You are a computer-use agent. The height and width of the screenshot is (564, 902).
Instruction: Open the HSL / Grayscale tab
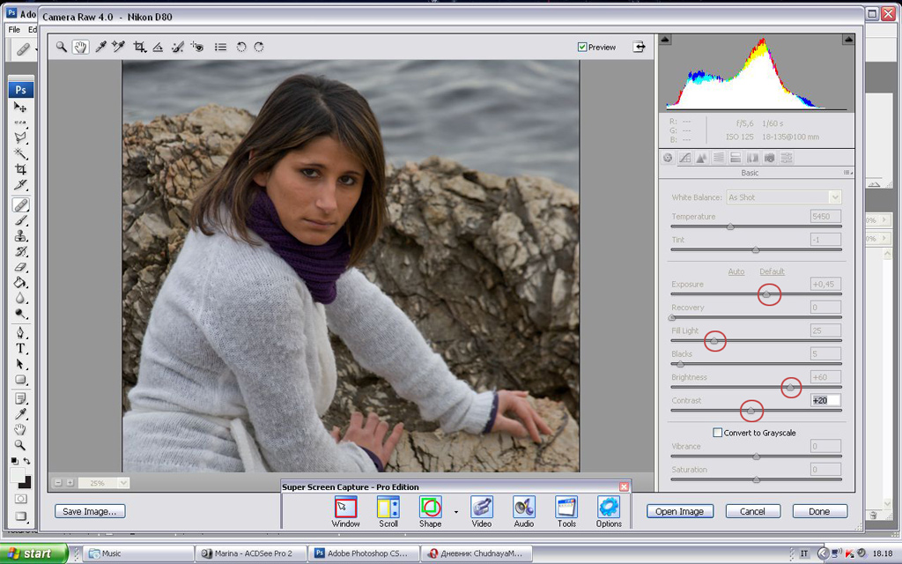click(x=719, y=158)
